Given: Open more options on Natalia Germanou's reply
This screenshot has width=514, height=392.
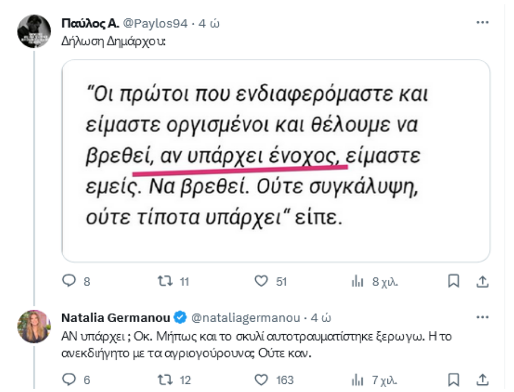Looking at the screenshot, I should (x=482, y=317).
